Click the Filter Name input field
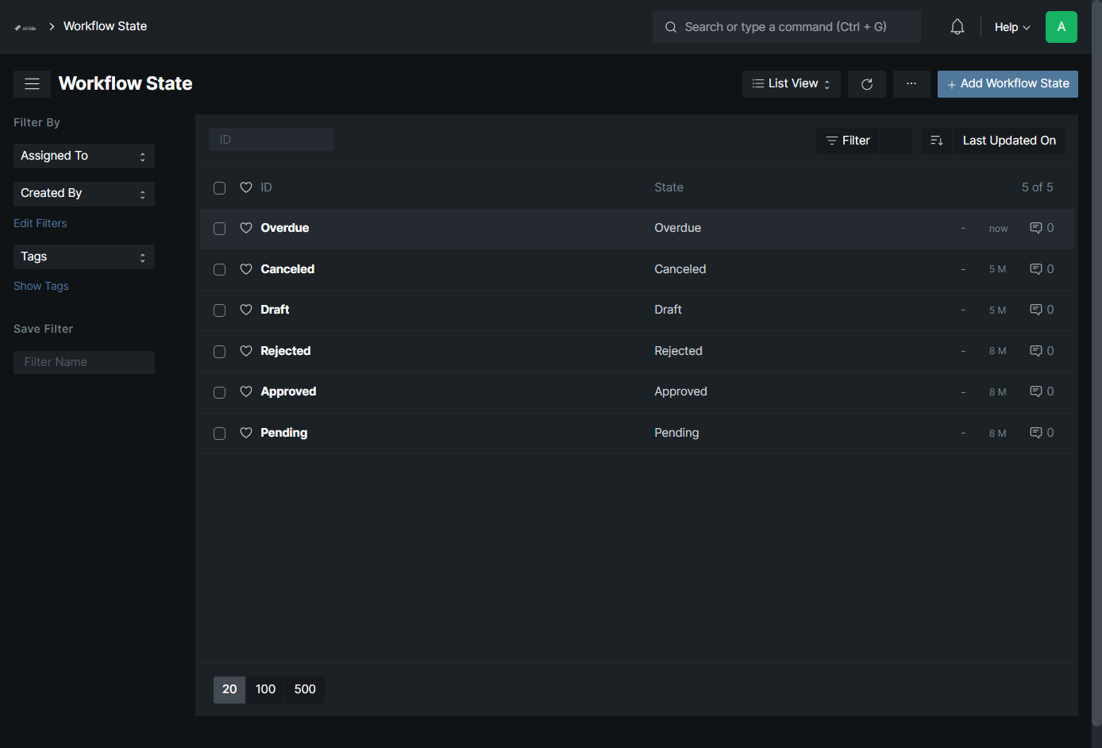The width and height of the screenshot is (1102, 748). 84,362
